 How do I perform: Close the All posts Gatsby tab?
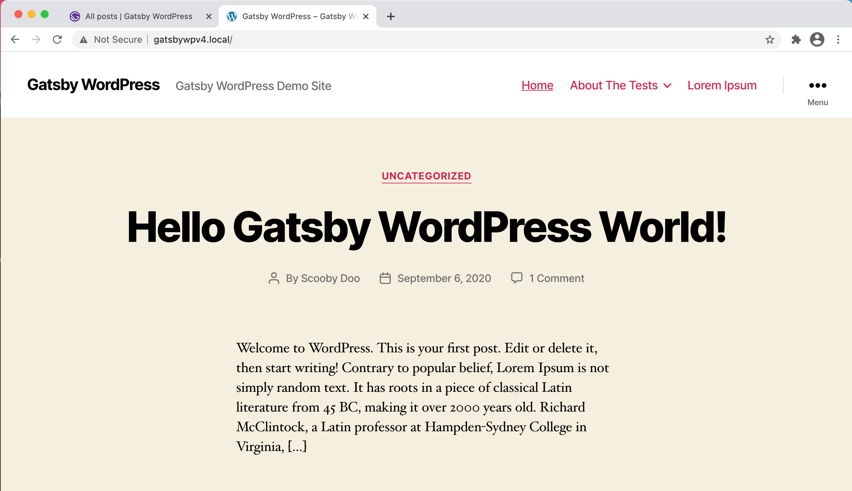[209, 16]
